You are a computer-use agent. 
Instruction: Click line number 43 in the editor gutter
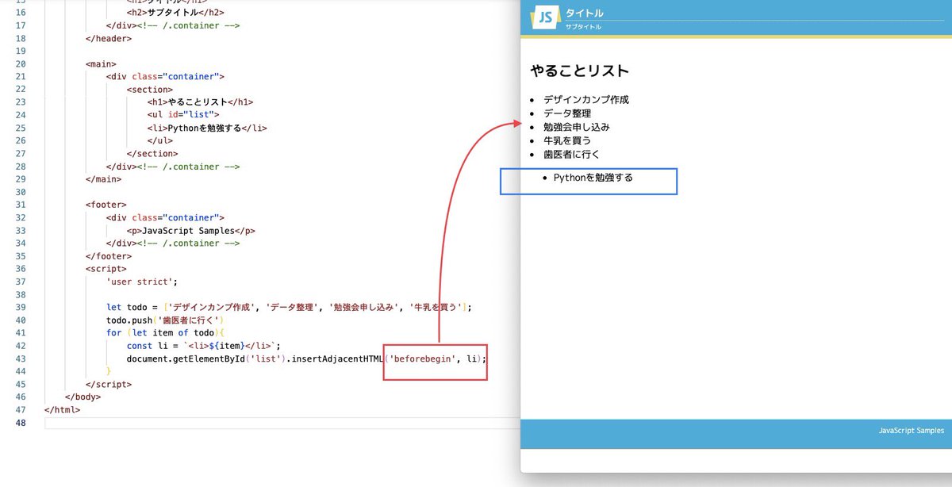pos(21,359)
